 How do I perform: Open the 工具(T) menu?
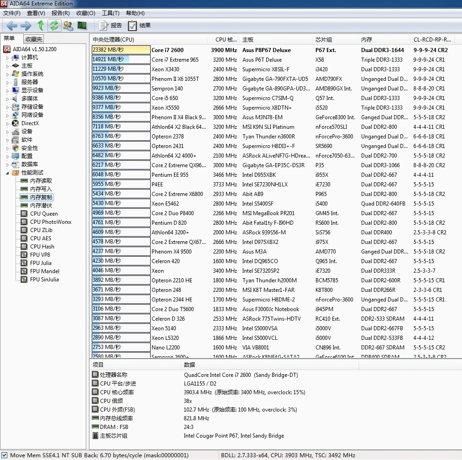click(110, 13)
